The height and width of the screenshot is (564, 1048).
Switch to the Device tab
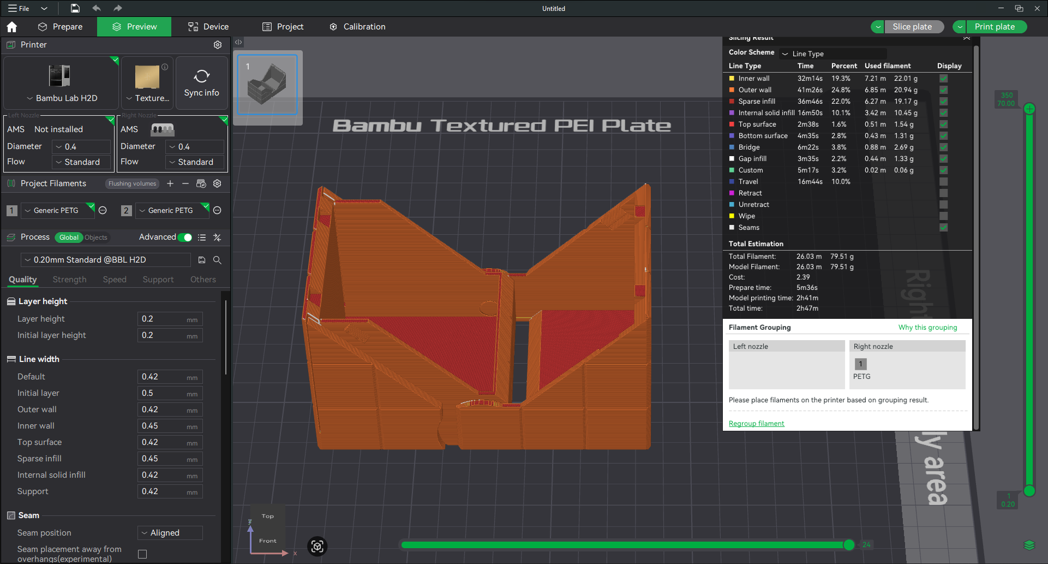208,27
